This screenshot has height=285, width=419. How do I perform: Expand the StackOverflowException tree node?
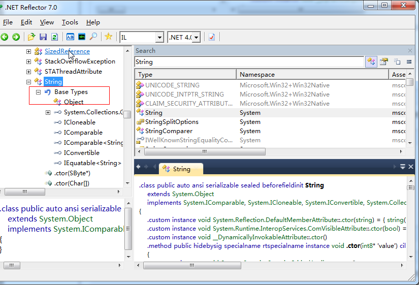coord(28,61)
